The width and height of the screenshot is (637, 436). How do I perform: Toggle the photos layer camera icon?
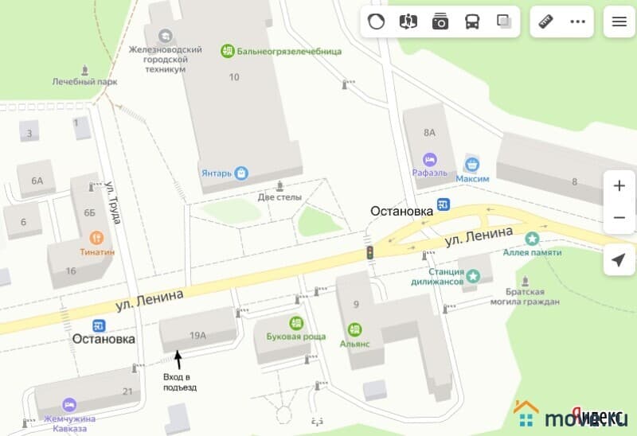(440, 21)
